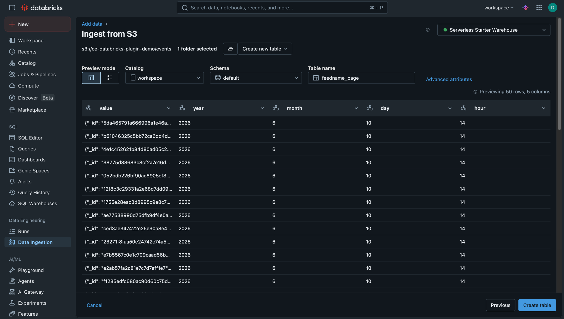Screen dimensions: 564x319
Task: Click the New button
Action: pos(38,24)
